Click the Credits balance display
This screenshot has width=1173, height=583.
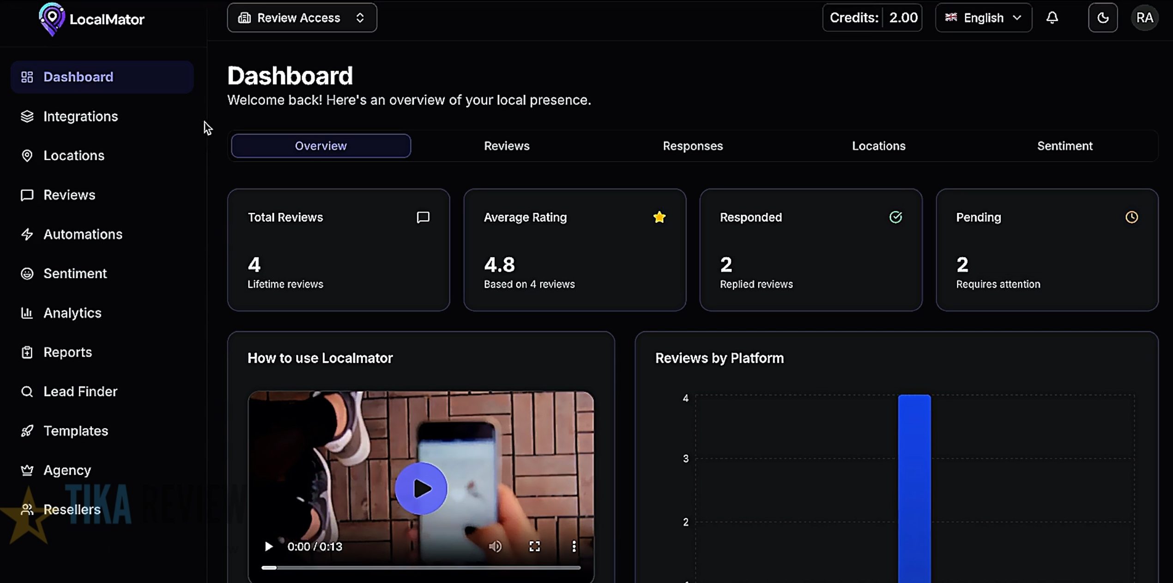(x=872, y=18)
